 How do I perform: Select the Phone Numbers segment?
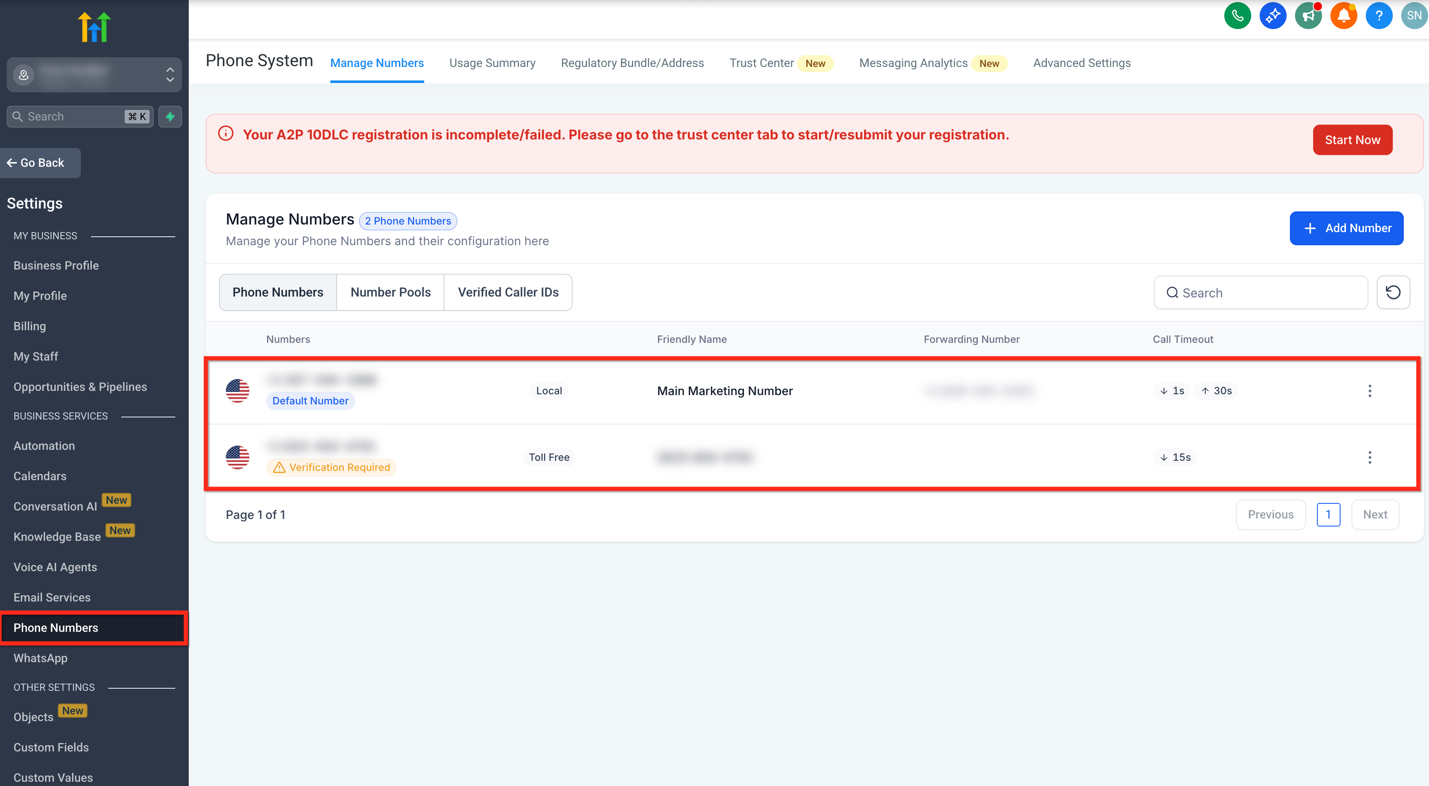(x=277, y=292)
